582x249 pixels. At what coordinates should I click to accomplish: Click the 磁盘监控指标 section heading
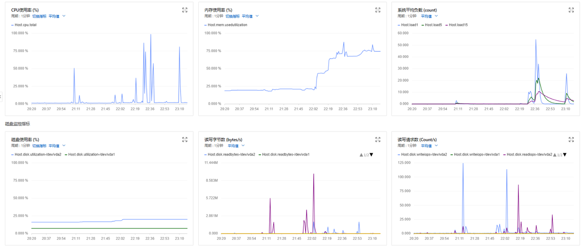(x=17, y=124)
